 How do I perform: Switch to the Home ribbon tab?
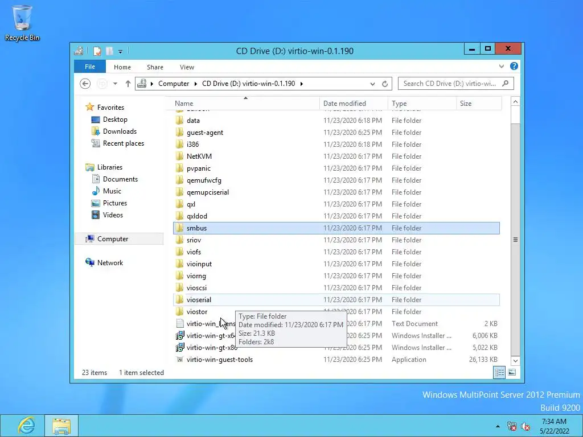point(122,67)
